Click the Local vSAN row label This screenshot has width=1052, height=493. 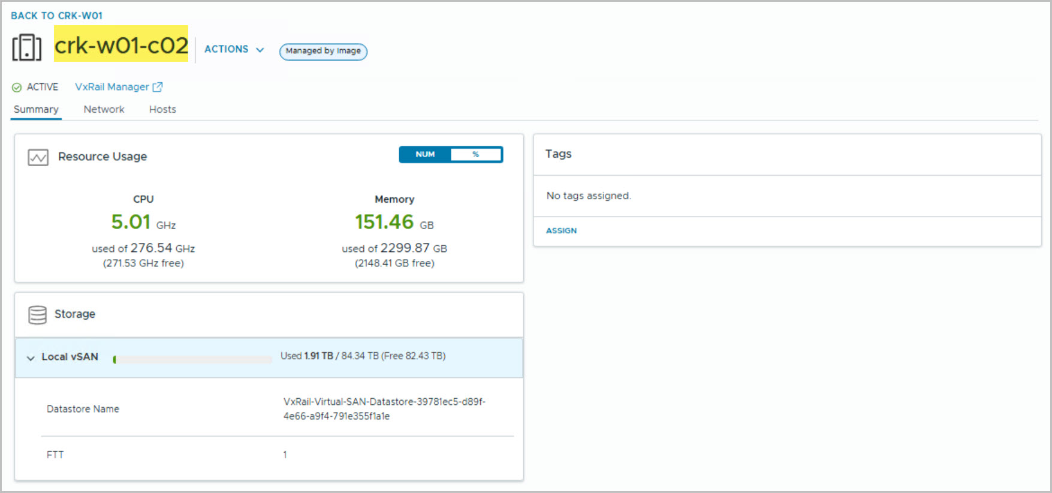coord(70,357)
